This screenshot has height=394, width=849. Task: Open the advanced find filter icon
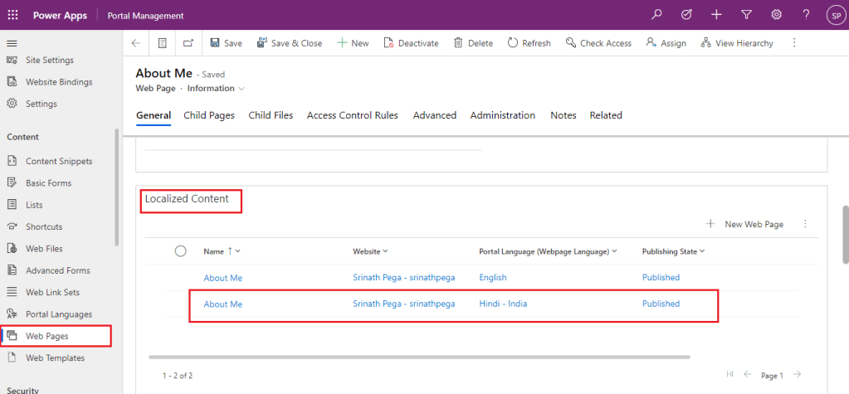pos(746,15)
